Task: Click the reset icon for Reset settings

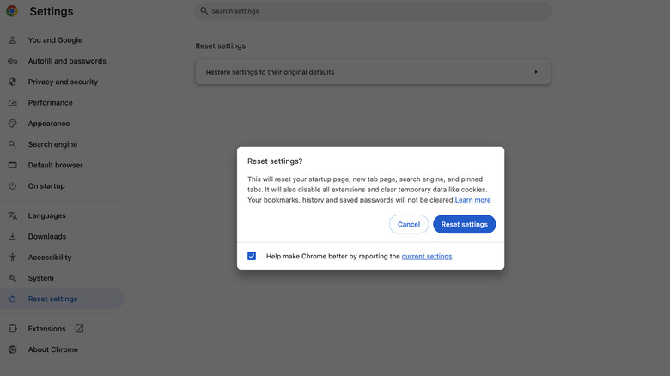Action: point(12,299)
